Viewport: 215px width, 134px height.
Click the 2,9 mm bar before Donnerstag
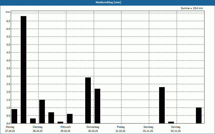click(88, 100)
